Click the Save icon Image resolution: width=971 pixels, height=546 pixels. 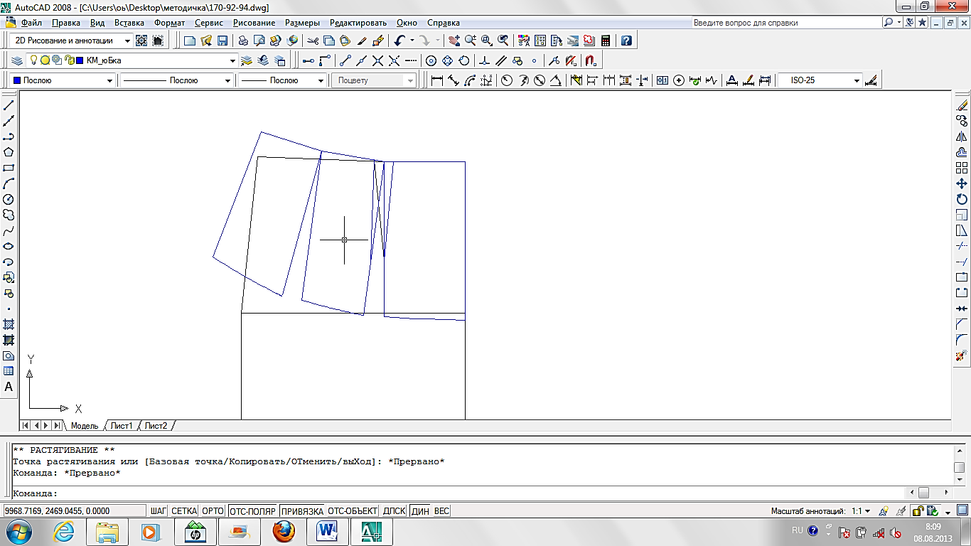tap(222, 41)
